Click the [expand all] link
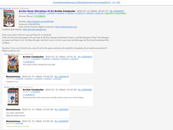 click(73, 3)
